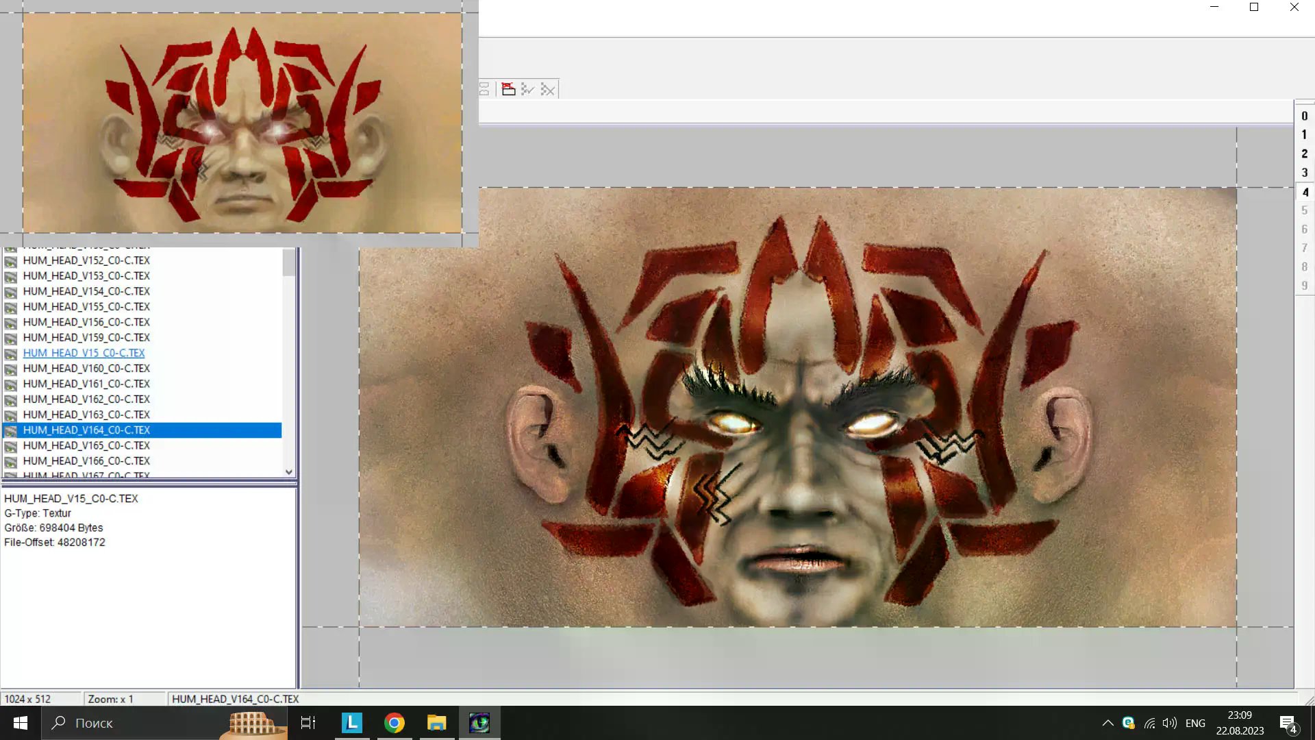Select HUM_HEAD_V165_C0-C.TEX in the list
The width and height of the screenshot is (1315, 740).
[x=86, y=445]
